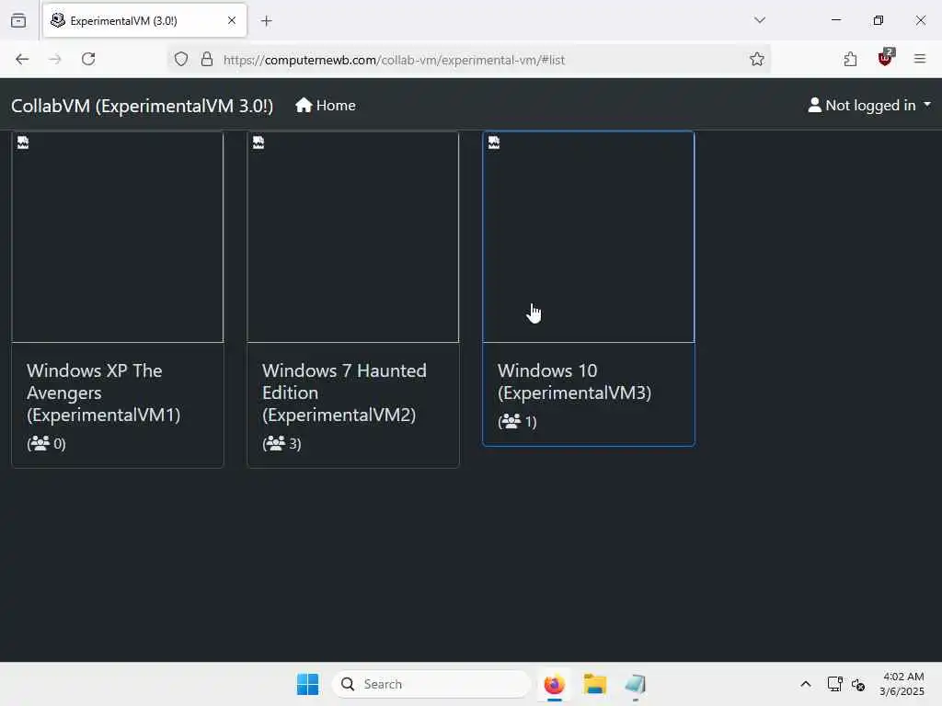The height and width of the screenshot is (706, 942).
Task: Open Firefox from the taskbar
Action: 554,684
